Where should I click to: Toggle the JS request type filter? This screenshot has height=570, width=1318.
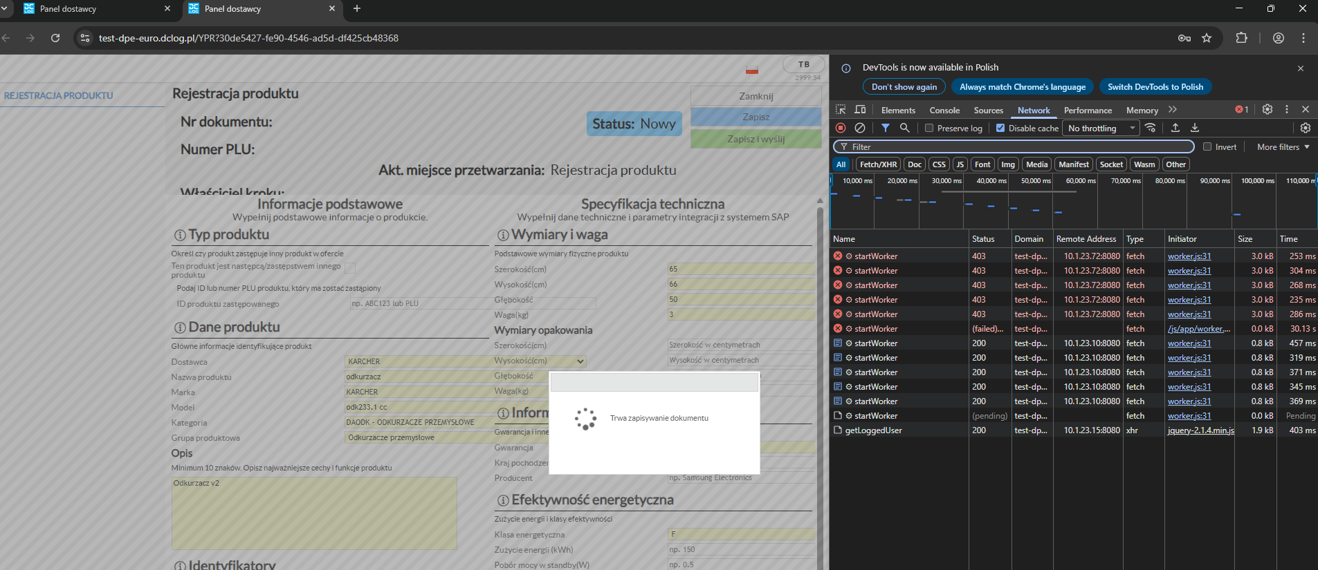click(960, 164)
